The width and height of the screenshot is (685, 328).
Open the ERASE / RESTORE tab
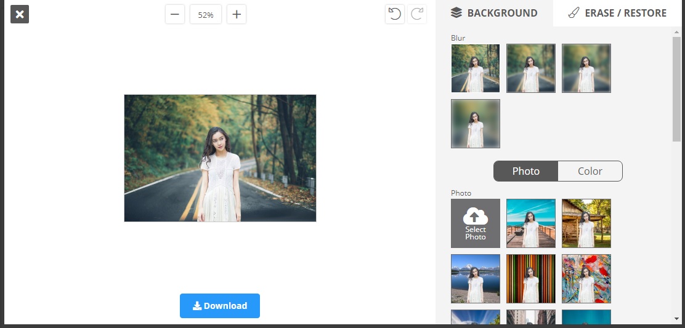(618, 13)
